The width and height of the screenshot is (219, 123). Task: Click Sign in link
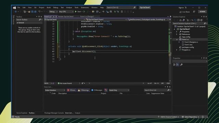click(x=181, y=8)
